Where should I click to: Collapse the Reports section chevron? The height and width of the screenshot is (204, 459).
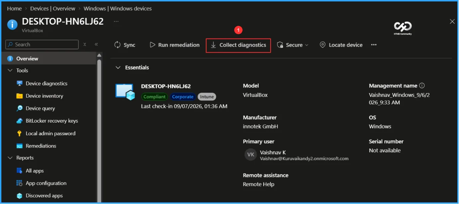10,158
